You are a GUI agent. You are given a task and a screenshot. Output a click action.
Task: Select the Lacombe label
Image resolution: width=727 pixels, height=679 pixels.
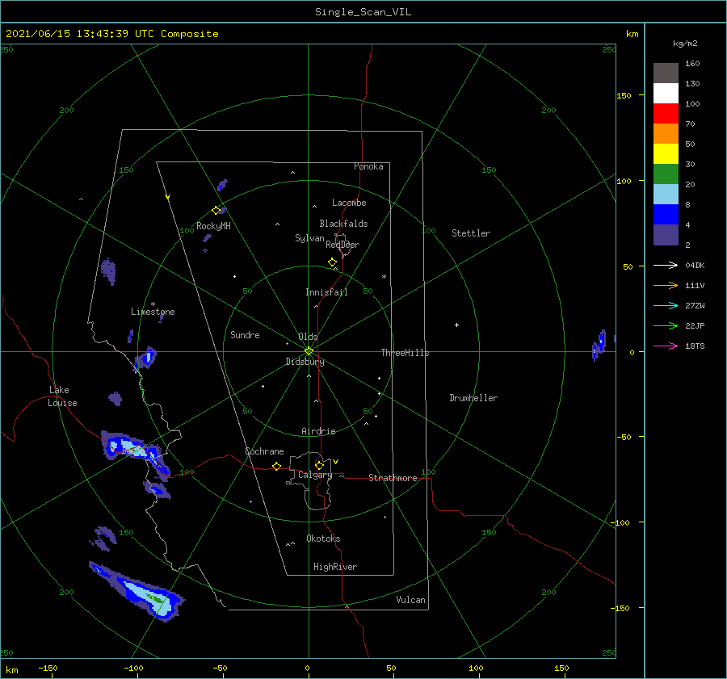(x=349, y=203)
